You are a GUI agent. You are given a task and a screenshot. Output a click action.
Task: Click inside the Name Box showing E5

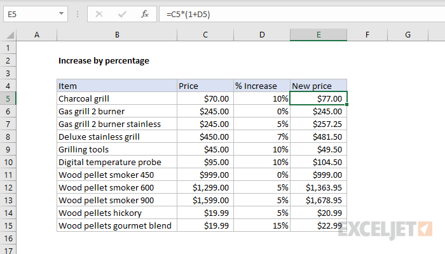(30, 14)
